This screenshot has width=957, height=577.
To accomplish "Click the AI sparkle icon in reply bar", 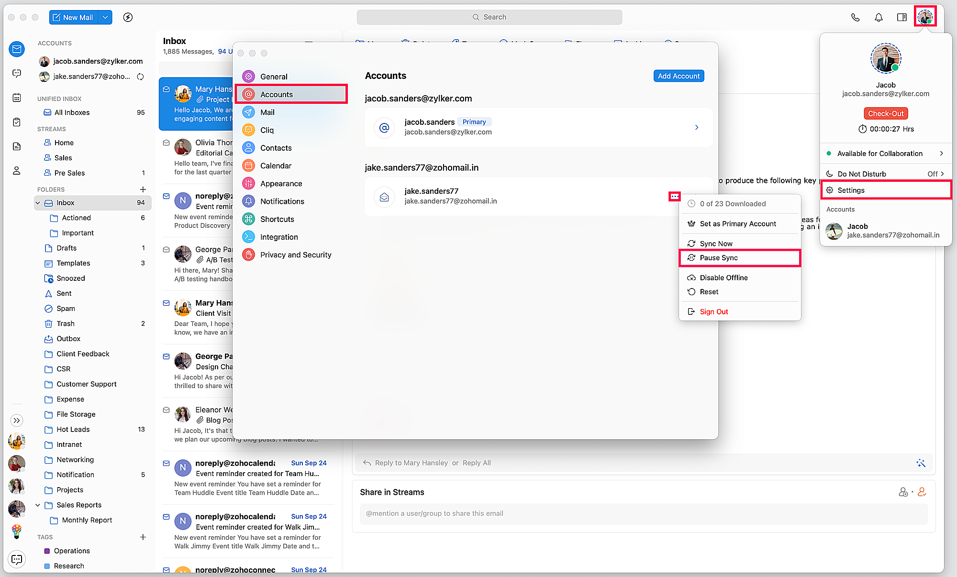I will (x=921, y=463).
